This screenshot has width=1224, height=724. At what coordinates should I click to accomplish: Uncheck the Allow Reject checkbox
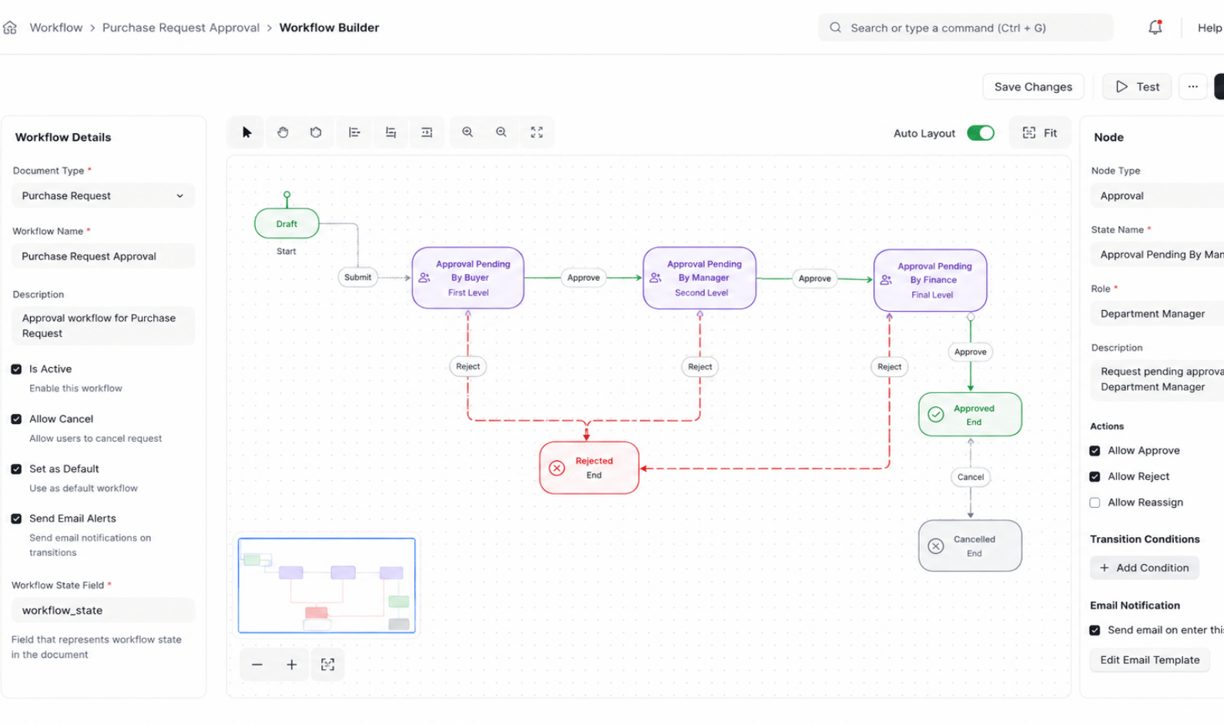[1095, 477]
